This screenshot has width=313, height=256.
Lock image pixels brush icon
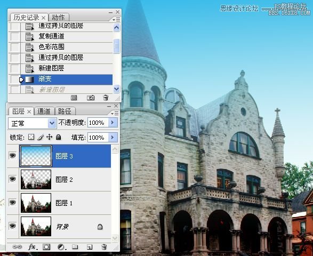point(41,137)
